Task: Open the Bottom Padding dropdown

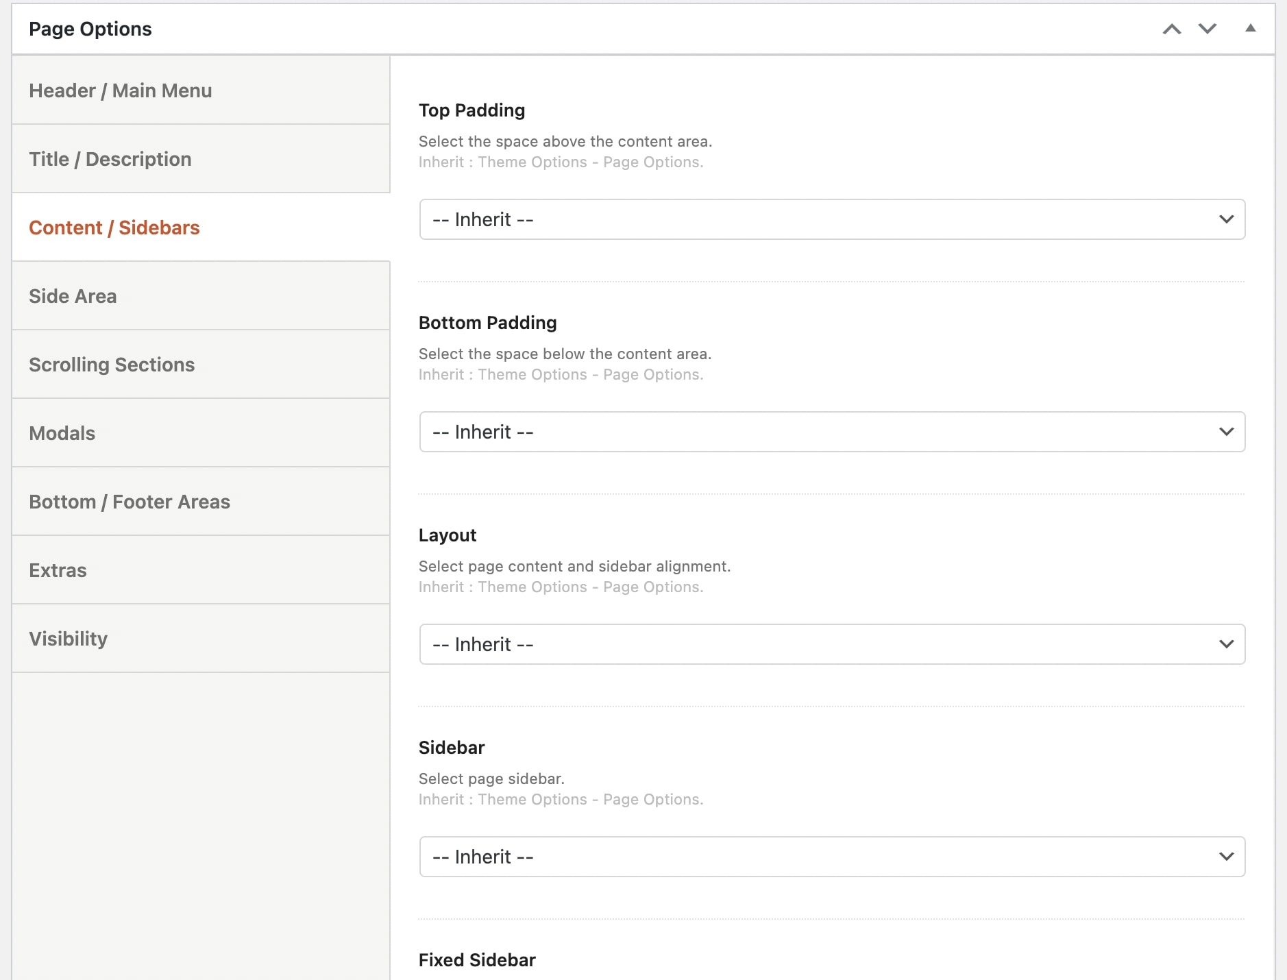Action: pos(832,432)
